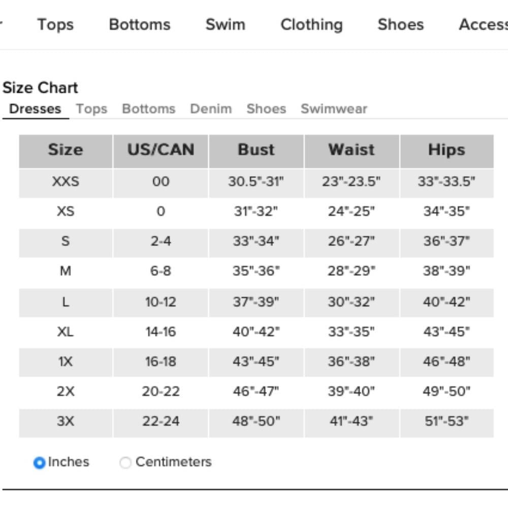This screenshot has width=508, height=508.
Task: Open the Swim navigation menu
Action: (x=226, y=24)
